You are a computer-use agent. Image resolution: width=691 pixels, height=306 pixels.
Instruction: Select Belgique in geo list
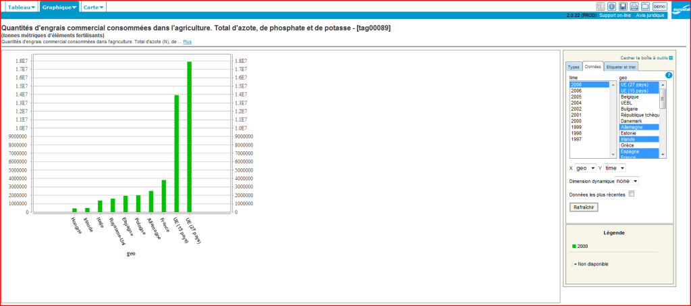click(639, 97)
